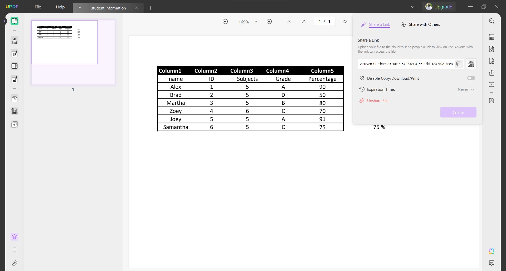This screenshot has width=506, height=271.
Task: Switch to Share with Others tab
Action: [420, 24]
